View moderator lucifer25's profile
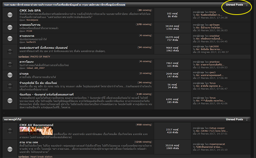This screenshot has width=256, height=158. 31,42
